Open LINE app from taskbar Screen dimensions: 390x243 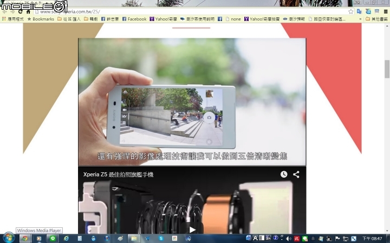click(53, 239)
